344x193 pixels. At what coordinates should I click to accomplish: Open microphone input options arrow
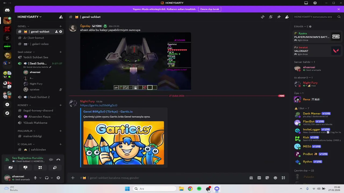click(x=40, y=178)
